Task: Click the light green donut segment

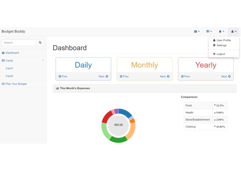Action: coord(105,131)
